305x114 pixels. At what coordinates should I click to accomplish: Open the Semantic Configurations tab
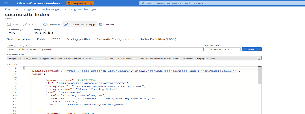click(115, 39)
